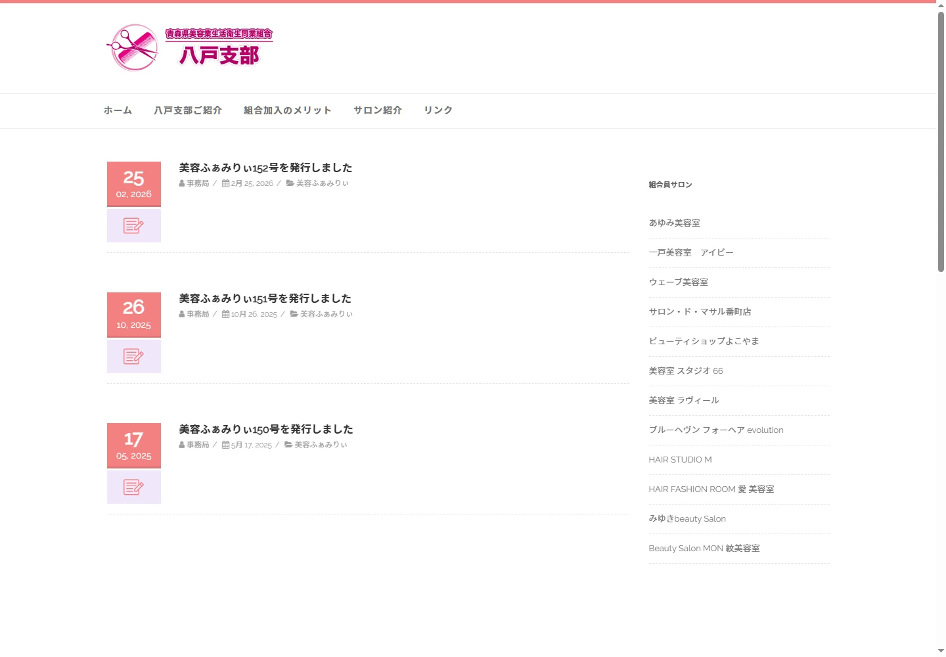Open the 八戸支部ご紹介 menu item
This screenshot has height=657, width=946.
[x=188, y=110]
